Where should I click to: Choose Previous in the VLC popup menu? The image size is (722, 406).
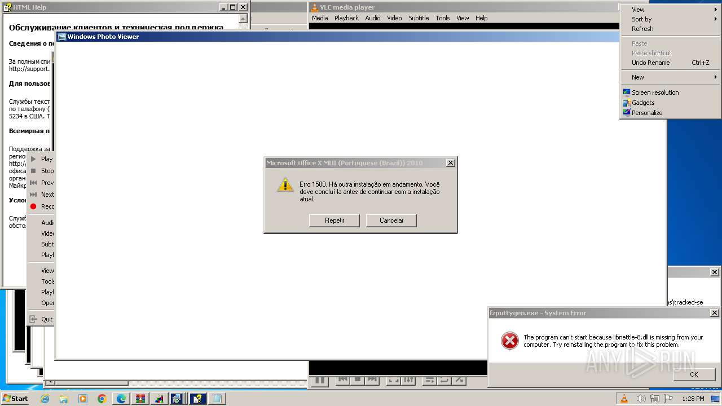[x=41, y=183]
